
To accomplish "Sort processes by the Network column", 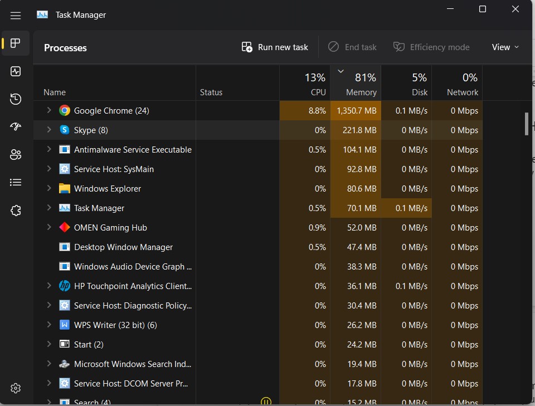I will click(x=460, y=84).
